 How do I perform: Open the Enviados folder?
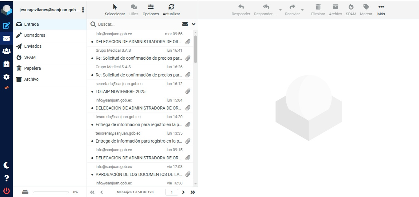tap(33, 46)
